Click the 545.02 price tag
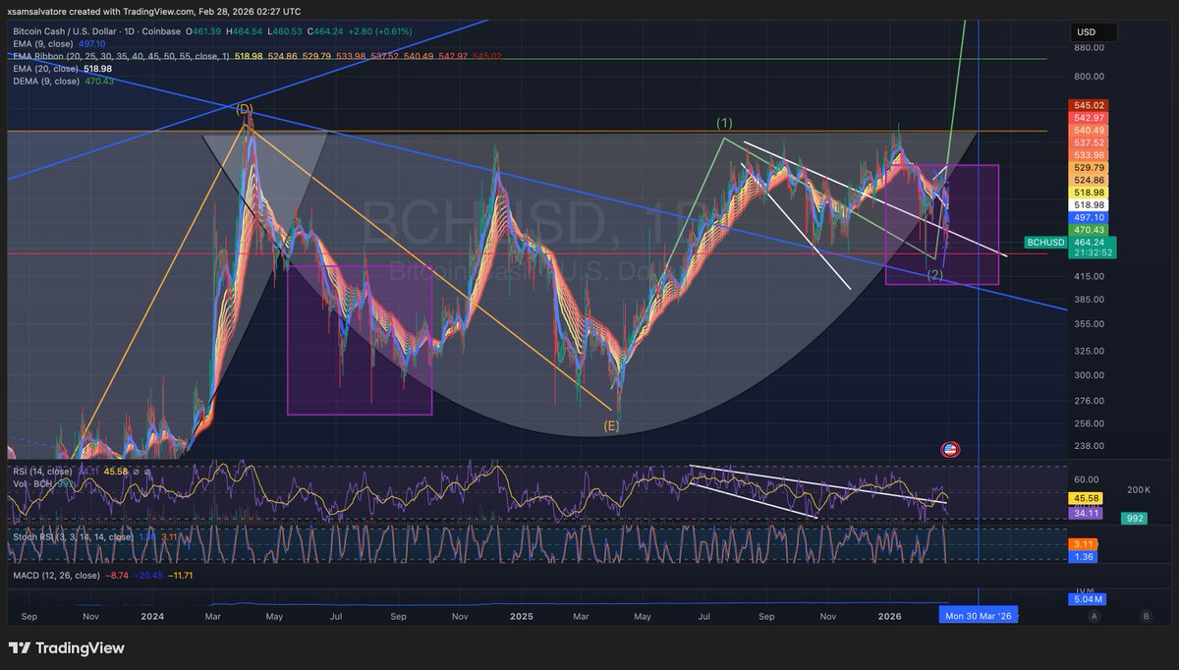 pyautogui.click(x=1089, y=105)
